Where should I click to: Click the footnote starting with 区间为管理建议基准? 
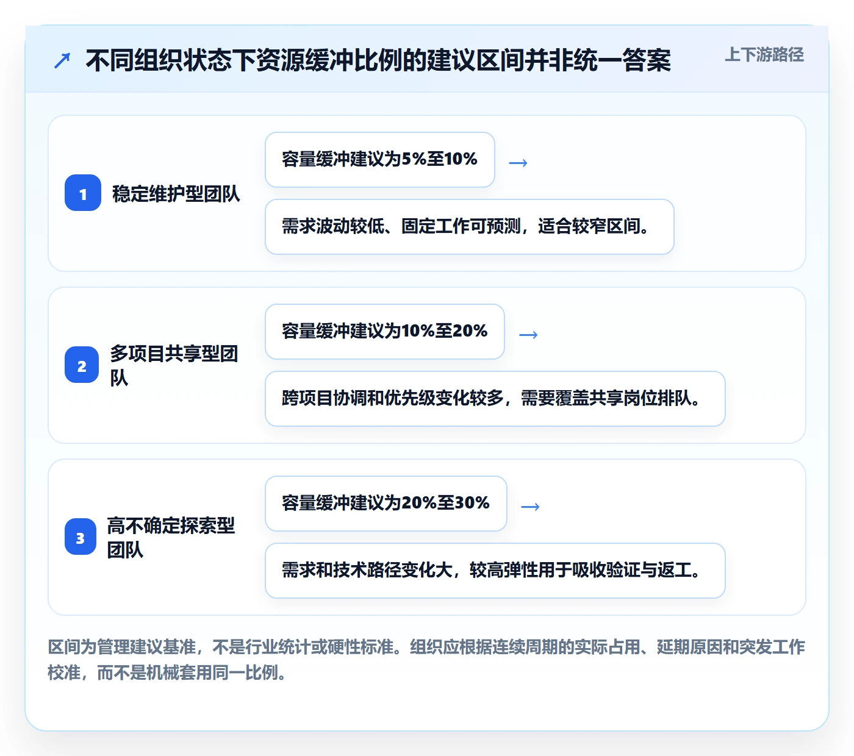coord(426,660)
